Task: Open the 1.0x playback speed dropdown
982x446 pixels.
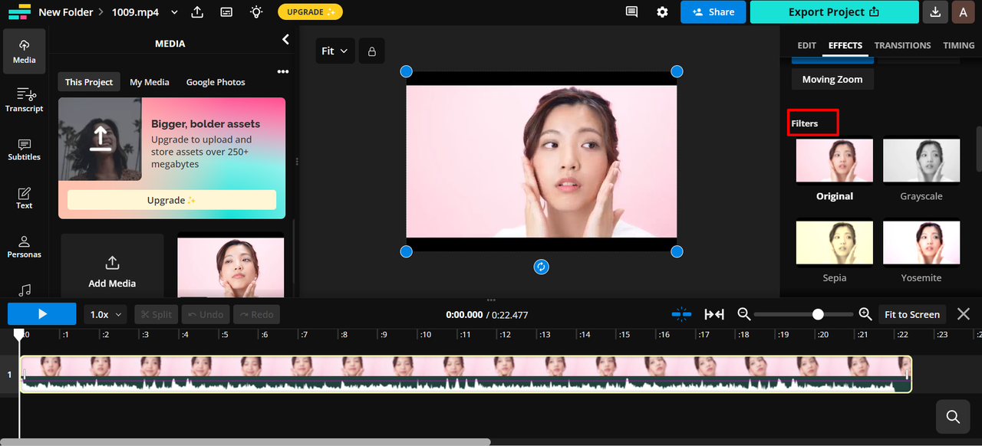Action: (105, 314)
